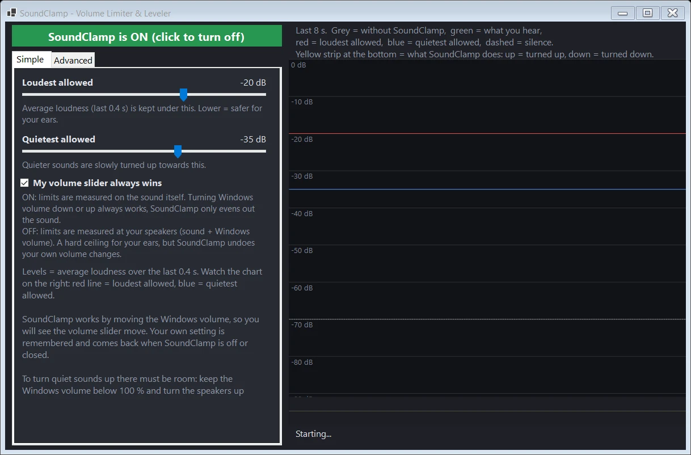Click the 0 dB chart axis label
The image size is (691, 455).
(298, 65)
